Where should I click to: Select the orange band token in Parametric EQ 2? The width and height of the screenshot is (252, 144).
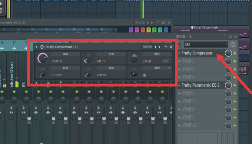(x=143, y=30)
